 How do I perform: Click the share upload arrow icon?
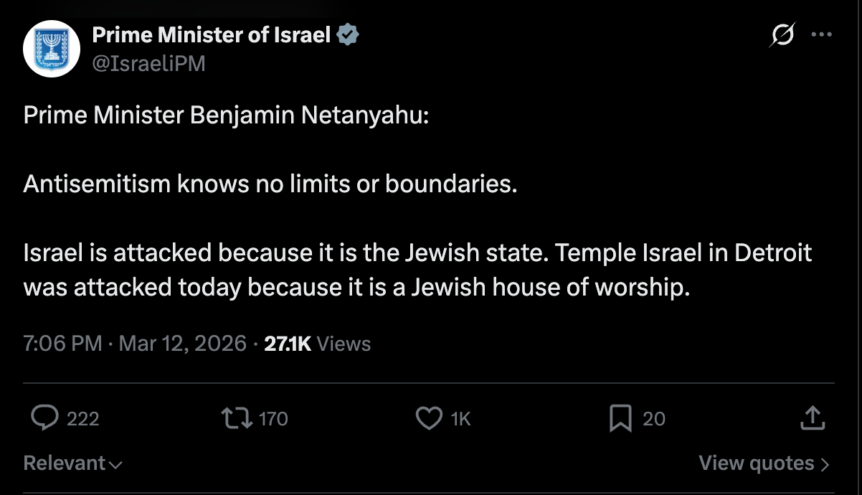[811, 417]
